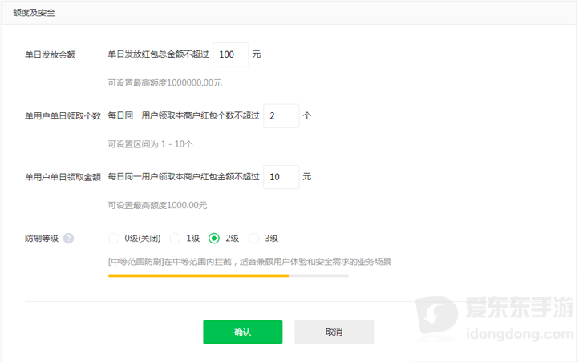The width and height of the screenshot is (579, 362).
Task: Click the hint 可设置区间为 1 - 10个
Action: [150, 144]
